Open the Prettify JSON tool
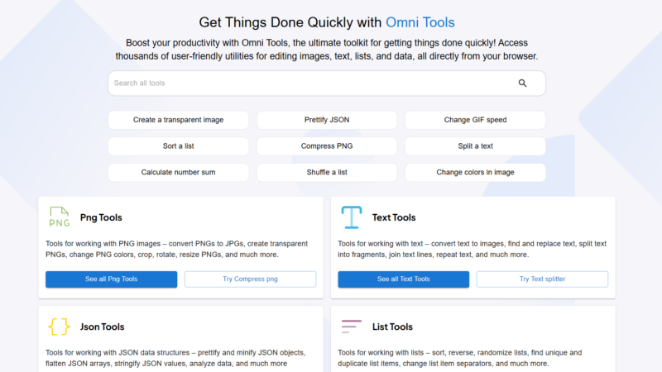The image size is (662, 372). (327, 120)
